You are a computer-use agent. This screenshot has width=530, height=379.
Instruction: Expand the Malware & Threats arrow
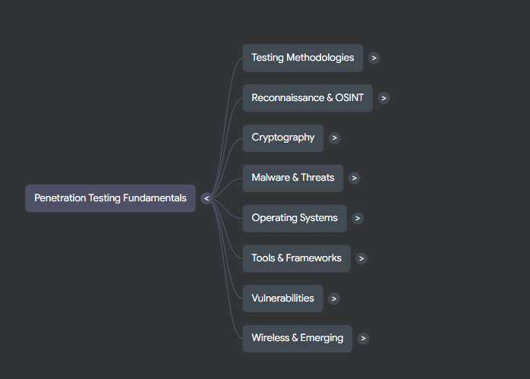tap(355, 178)
